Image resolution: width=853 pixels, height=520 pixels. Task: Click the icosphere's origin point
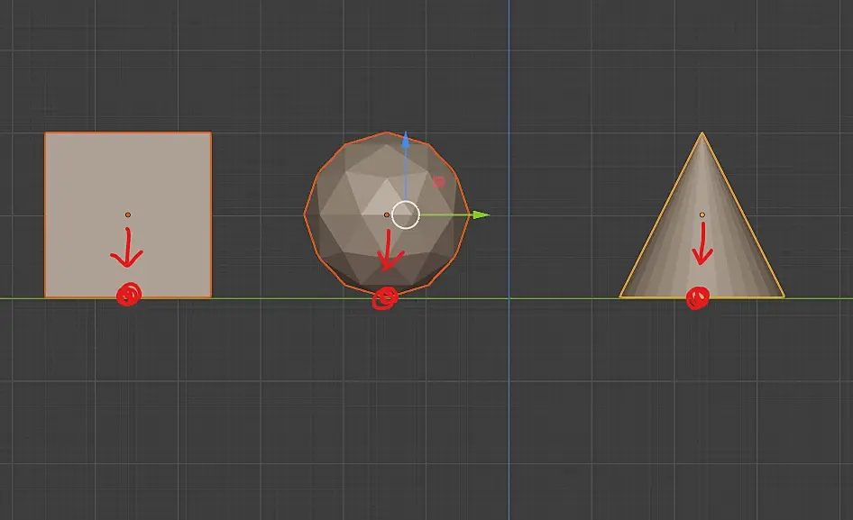[x=386, y=214]
